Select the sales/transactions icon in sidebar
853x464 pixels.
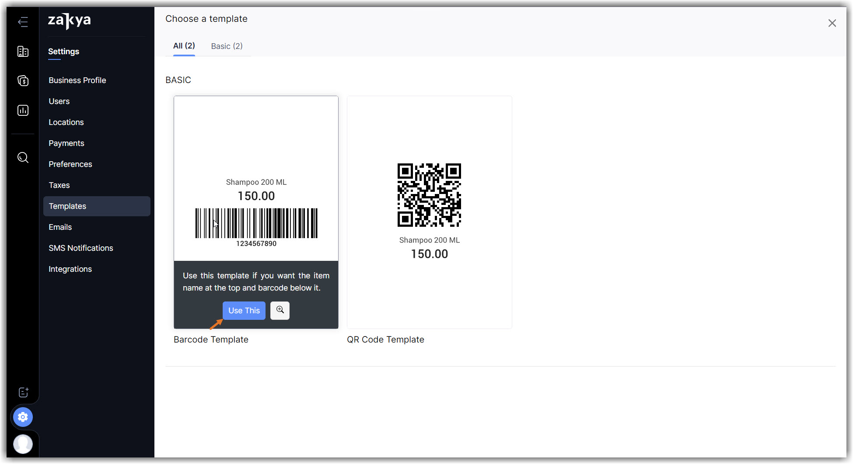(23, 81)
